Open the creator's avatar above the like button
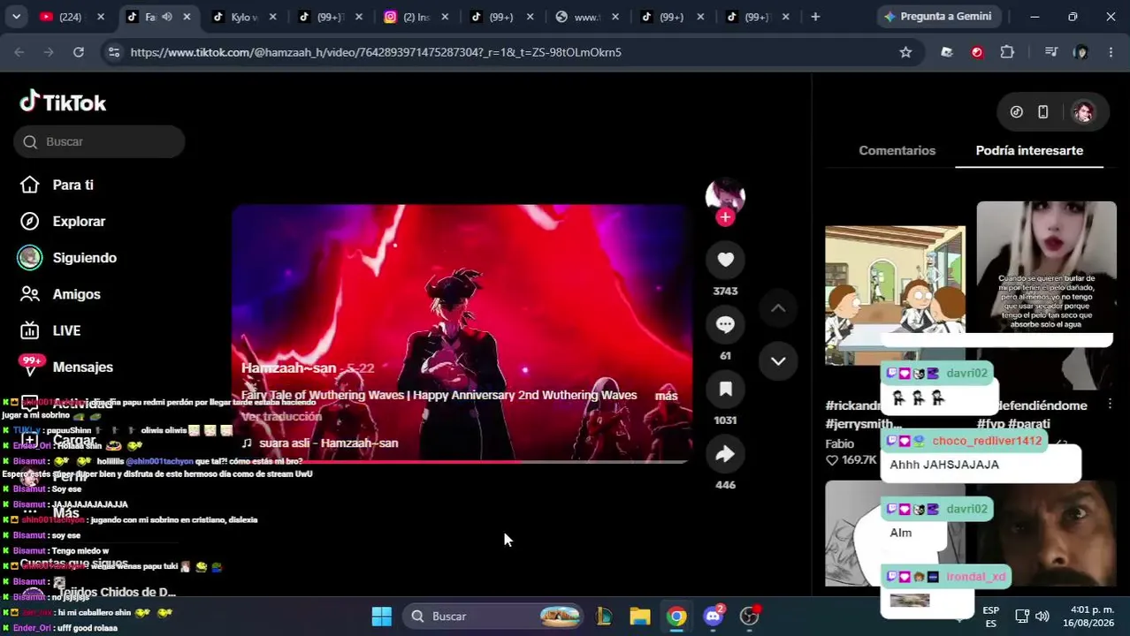1130x636 pixels. [725, 195]
